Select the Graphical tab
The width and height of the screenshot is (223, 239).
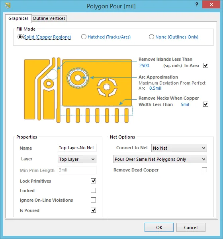pos(18,18)
